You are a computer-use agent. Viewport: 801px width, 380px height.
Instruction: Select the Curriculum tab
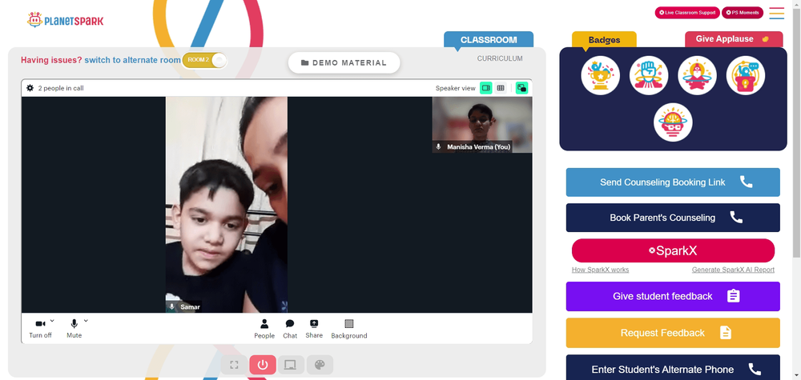(500, 58)
